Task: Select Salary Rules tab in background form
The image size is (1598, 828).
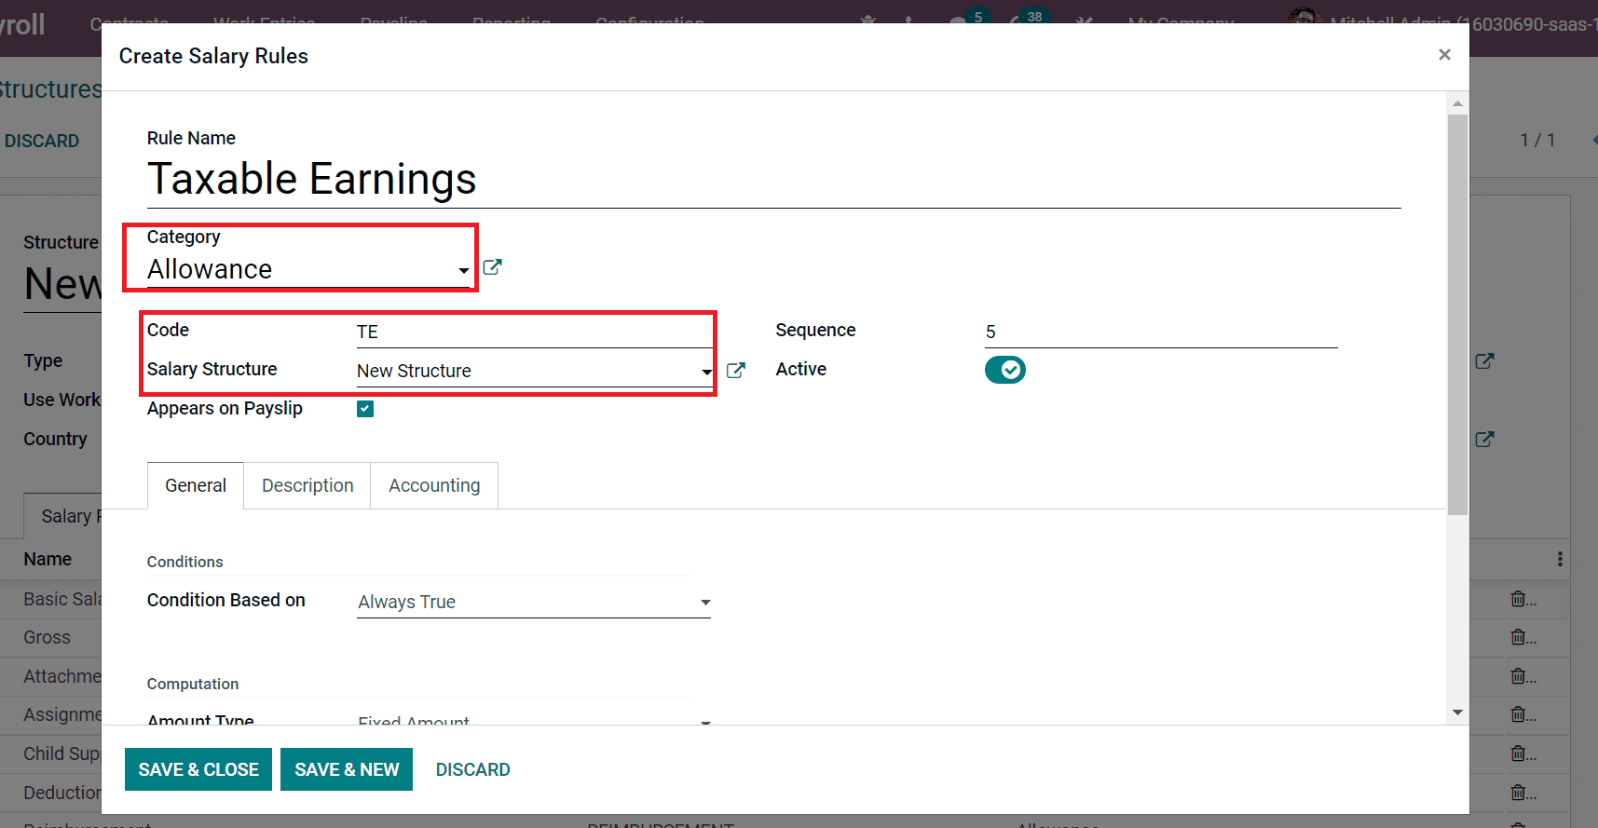Action: tap(63, 516)
